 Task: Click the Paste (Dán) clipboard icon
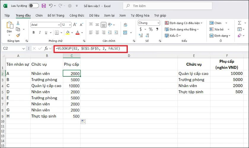tap(9, 25)
